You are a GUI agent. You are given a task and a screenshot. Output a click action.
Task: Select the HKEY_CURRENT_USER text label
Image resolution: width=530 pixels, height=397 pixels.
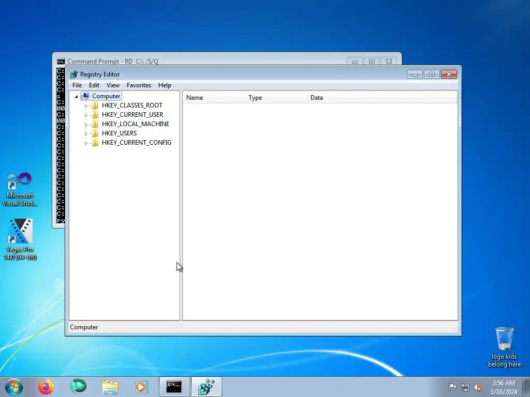(132, 115)
